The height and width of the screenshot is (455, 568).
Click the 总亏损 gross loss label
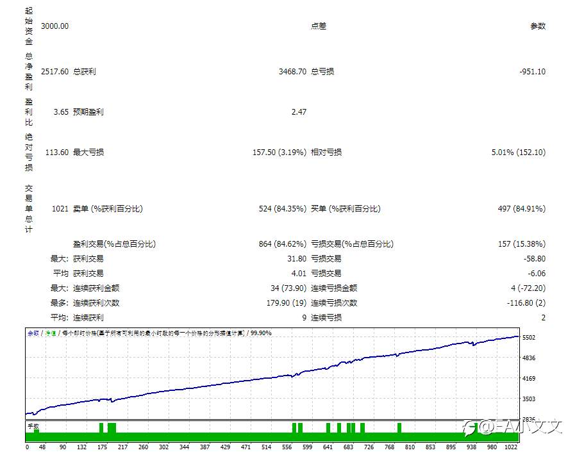(322, 72)
